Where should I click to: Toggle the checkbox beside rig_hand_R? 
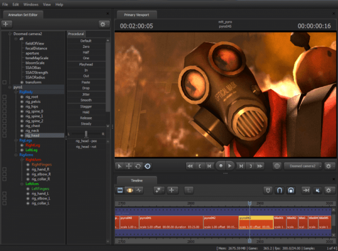[5, 170]
